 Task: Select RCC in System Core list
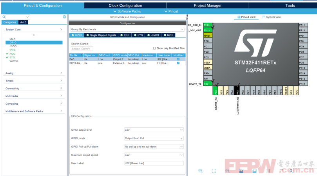click(12, 54)
